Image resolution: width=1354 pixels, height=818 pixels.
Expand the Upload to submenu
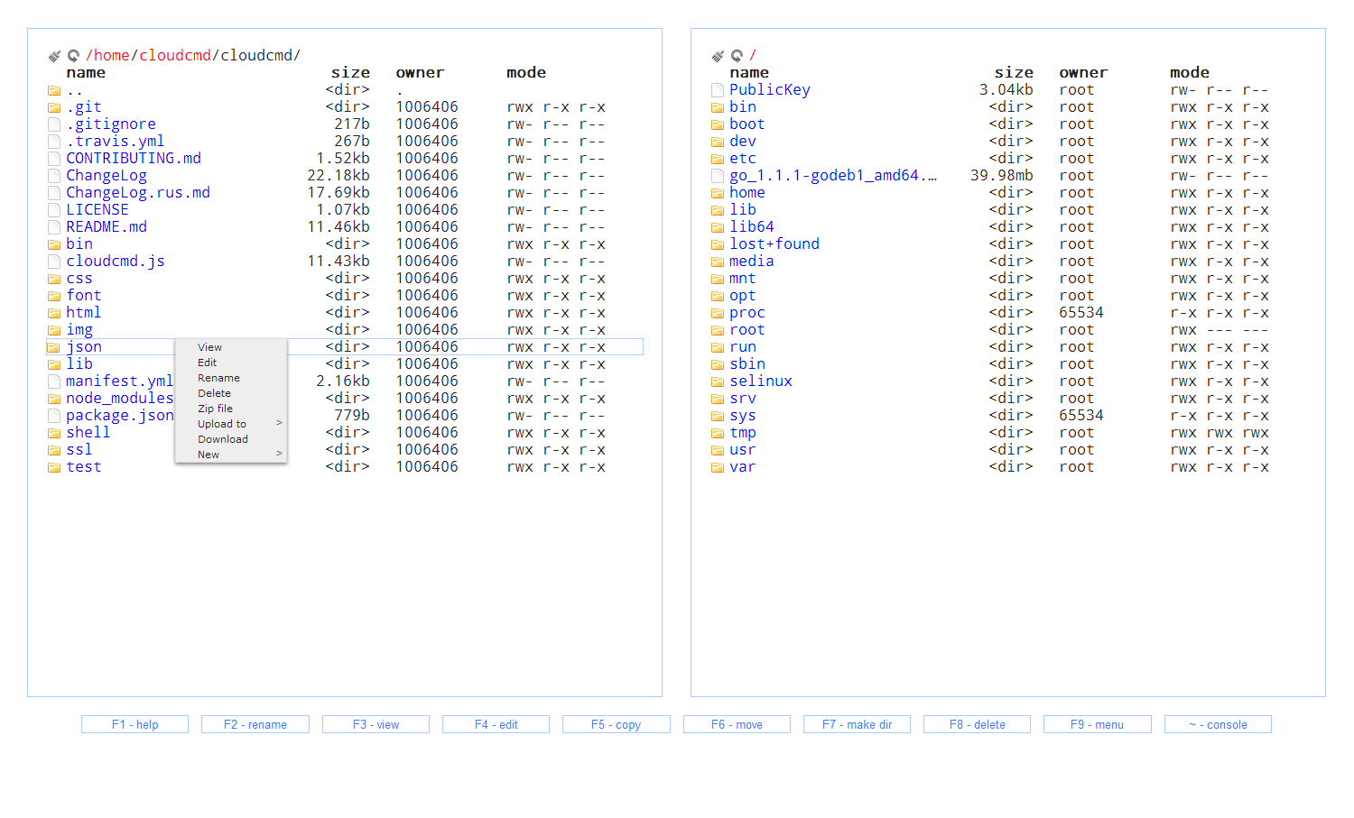231,424
